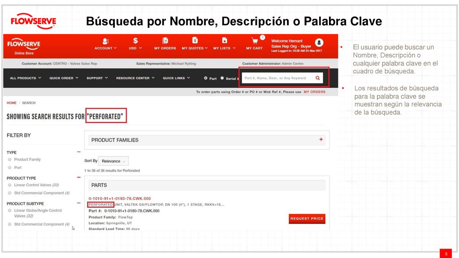Click the search magnifier icon
Screen dimensions: 459x258
coord(318,78)
